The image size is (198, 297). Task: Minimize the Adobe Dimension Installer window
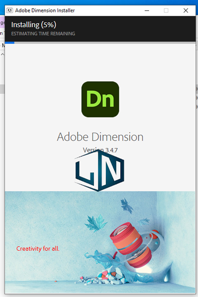coord(147,10)
